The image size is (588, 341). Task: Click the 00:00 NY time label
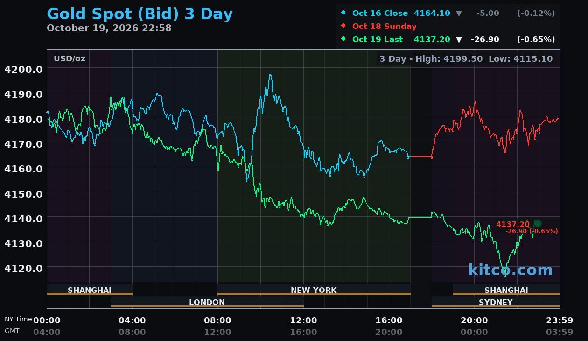(x=47, y=320)
